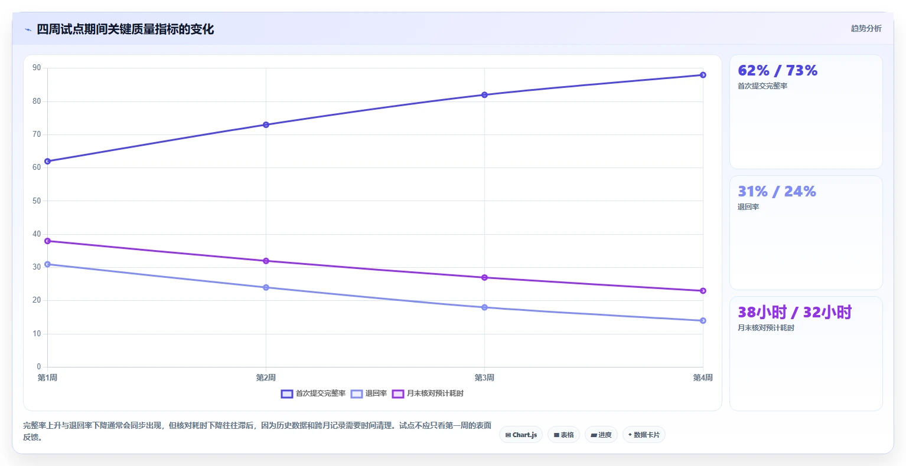Click the 退回率 point at 第4周 (14)

703,320
